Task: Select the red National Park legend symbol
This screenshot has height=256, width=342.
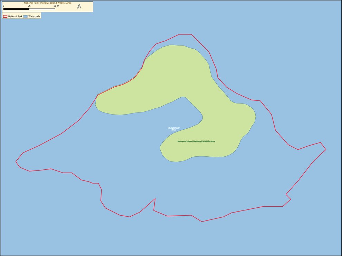Action: [5, 16]
